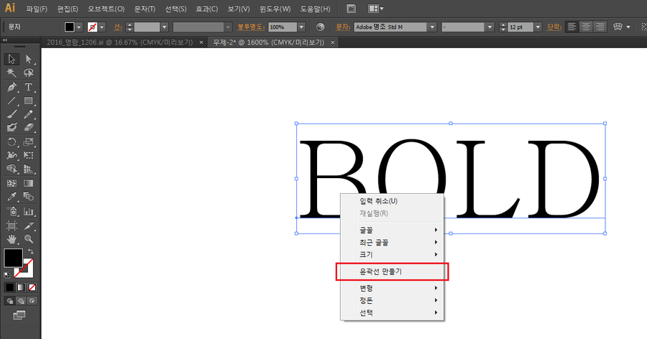Click the 불투명도 panel link

[250, 27]
